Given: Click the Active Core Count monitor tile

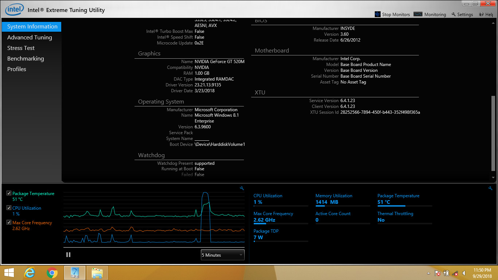Looking at the screenshot, I should 343,218.
